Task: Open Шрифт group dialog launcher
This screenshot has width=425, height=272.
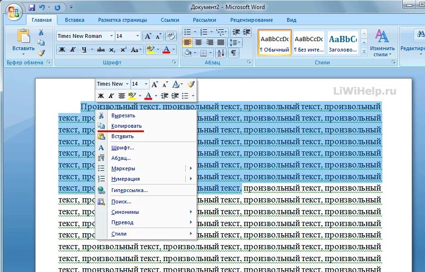Action: (174, 62)
